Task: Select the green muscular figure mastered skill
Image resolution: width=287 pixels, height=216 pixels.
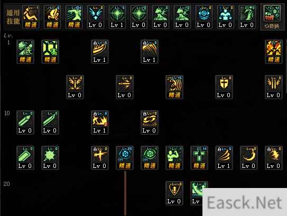Action: click(x=174, y=158)
